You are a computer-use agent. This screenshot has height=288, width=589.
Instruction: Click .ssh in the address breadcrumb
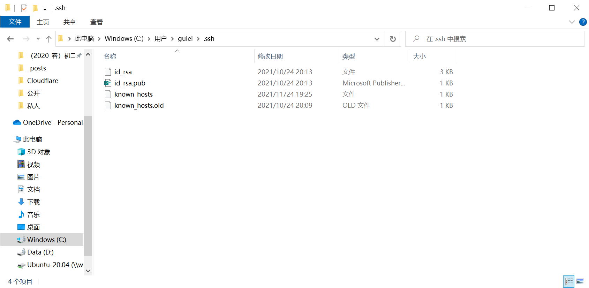209,39
